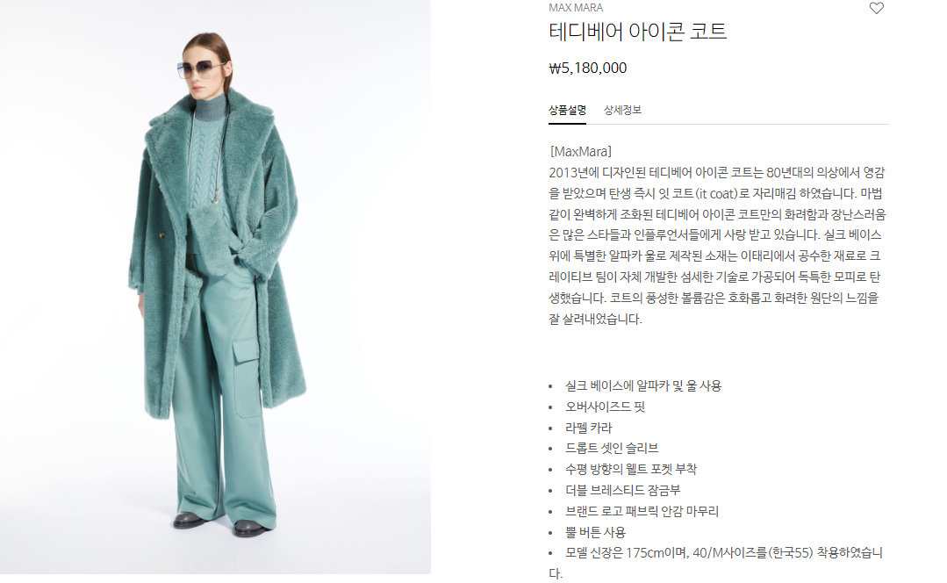Add the coat to wishlist with heart icon
This screenshot has width=947, height=583.
[876, 8]
